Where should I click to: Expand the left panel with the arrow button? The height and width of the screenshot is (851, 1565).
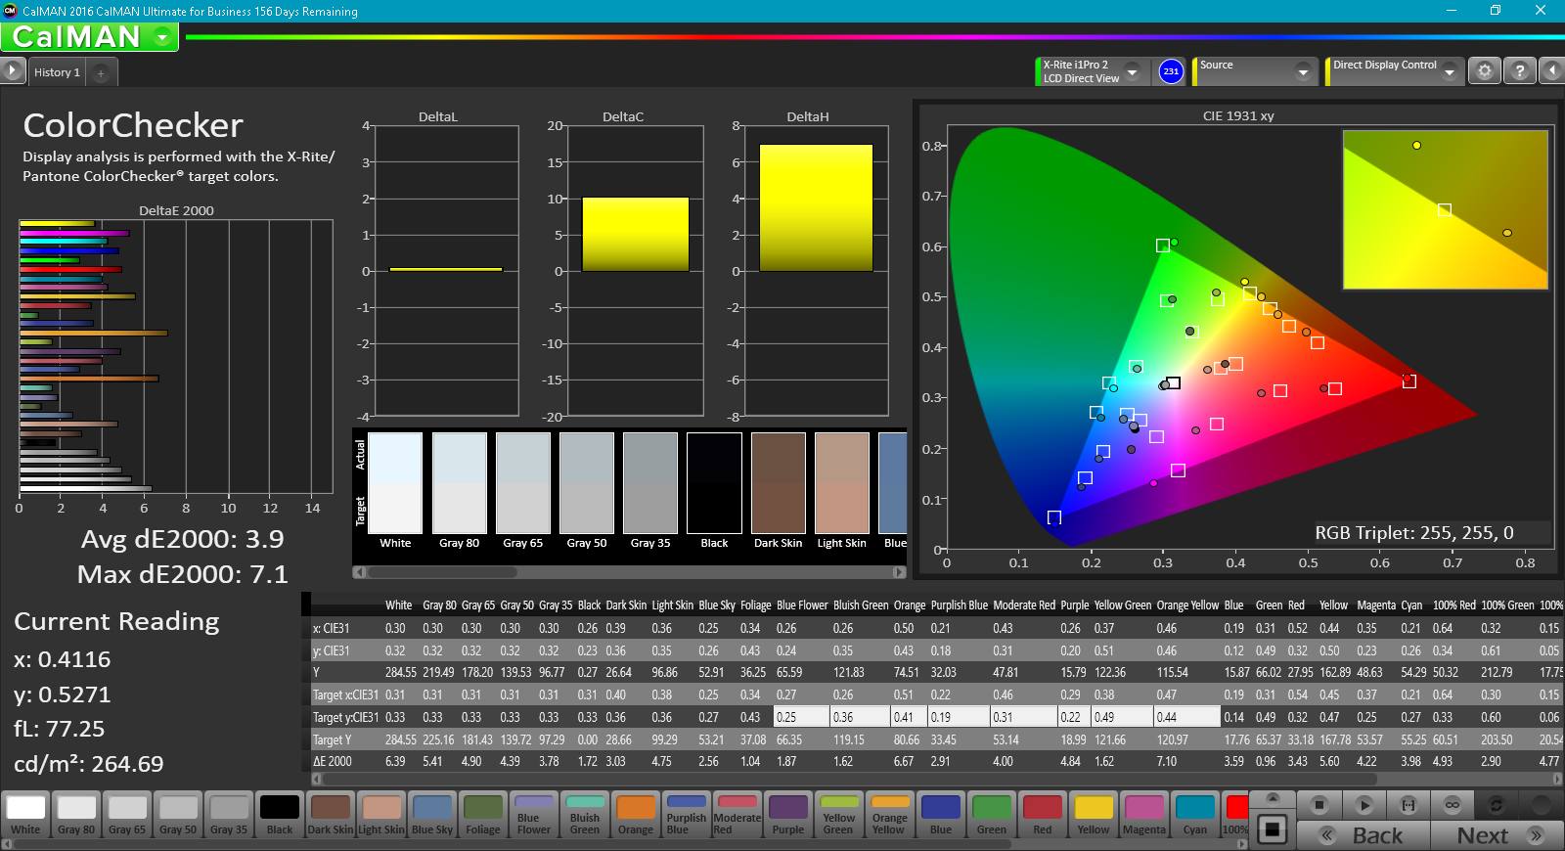(12, 70)
